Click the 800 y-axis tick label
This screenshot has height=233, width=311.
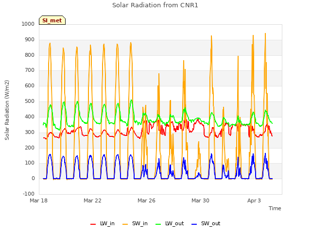click(30, 55)
